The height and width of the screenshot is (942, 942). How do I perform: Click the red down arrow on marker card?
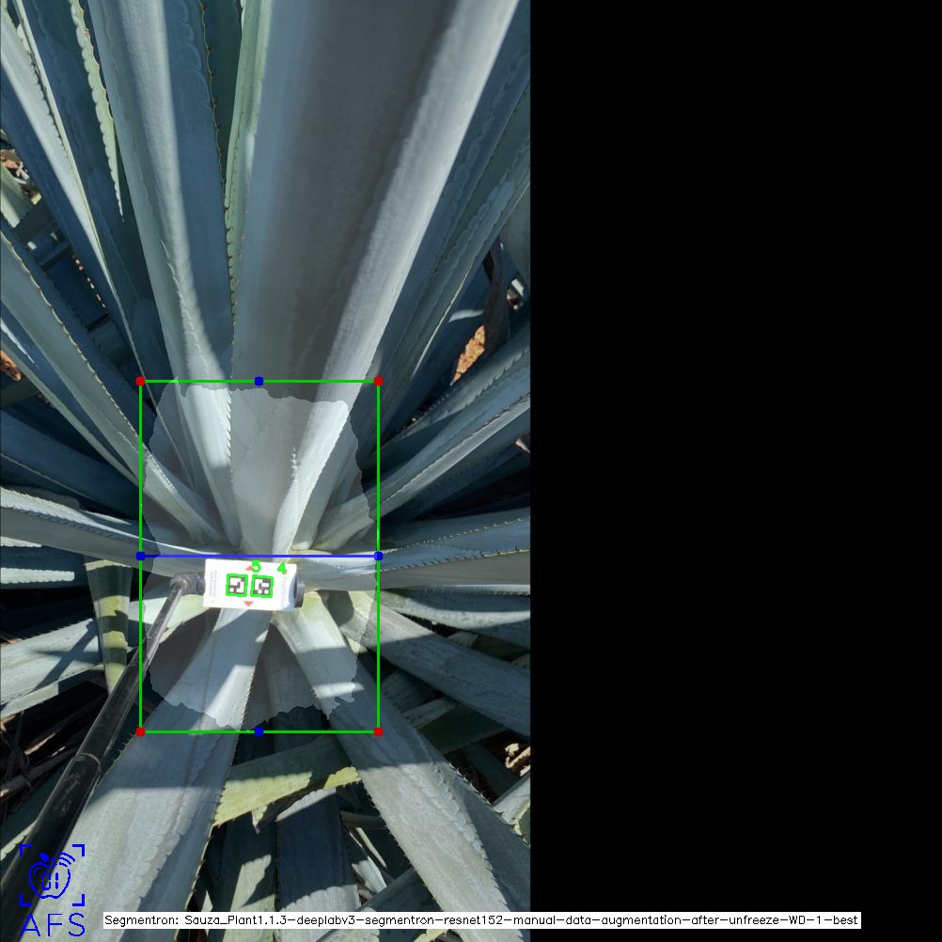249,604
